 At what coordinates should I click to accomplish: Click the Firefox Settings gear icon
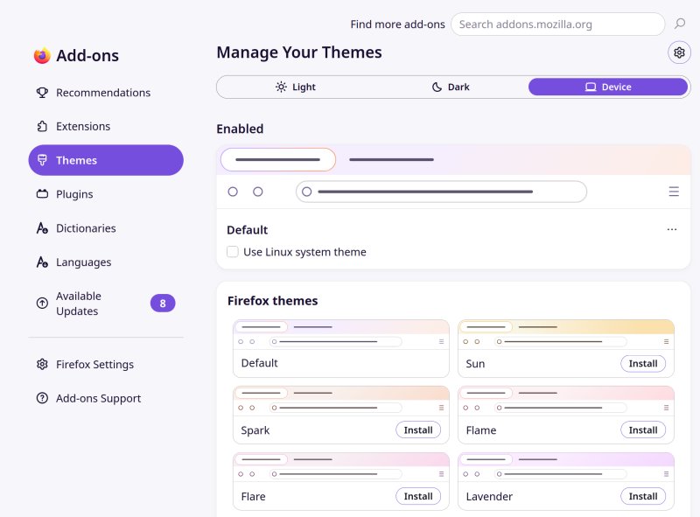[x=42, y=364]
